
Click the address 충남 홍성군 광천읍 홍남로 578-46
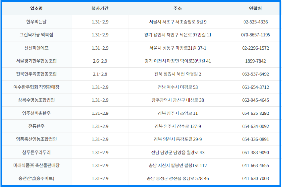(x=178, y=178)
